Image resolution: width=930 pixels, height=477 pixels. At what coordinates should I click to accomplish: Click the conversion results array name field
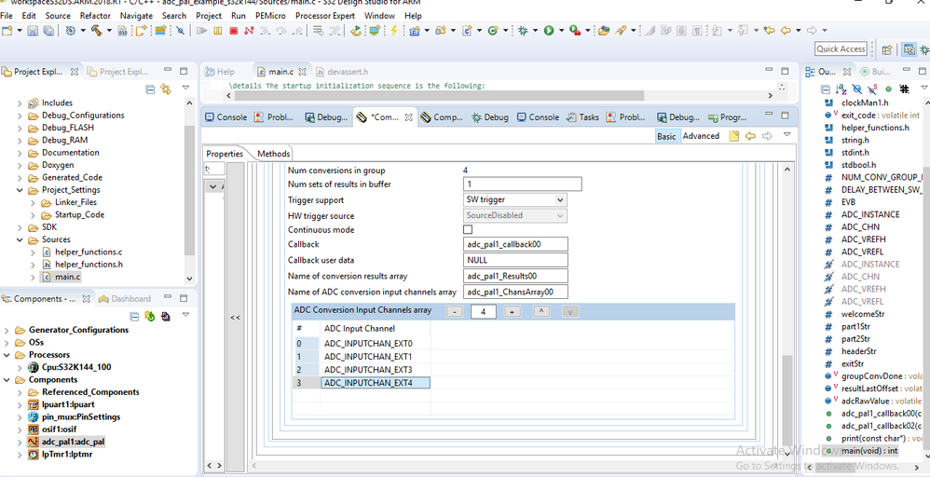coord(514,276)
